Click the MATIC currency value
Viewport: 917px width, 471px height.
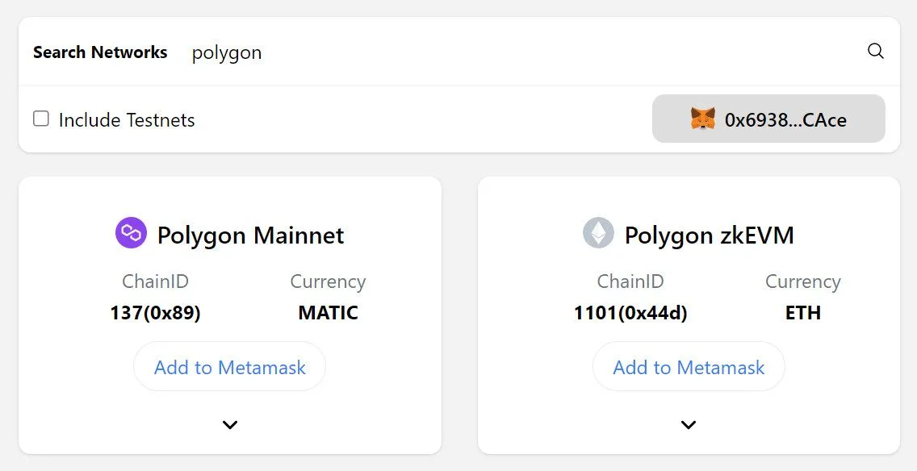pyautogui.click(x=328, y=313)
